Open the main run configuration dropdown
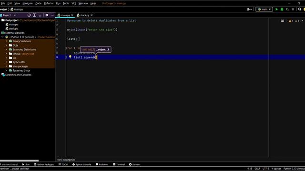Screen dimensions: 305x171 264,9
